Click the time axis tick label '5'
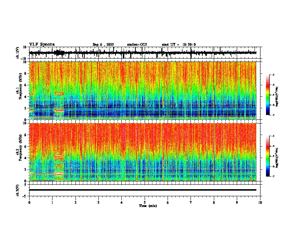Screen dimensions: 293x227 145,203
